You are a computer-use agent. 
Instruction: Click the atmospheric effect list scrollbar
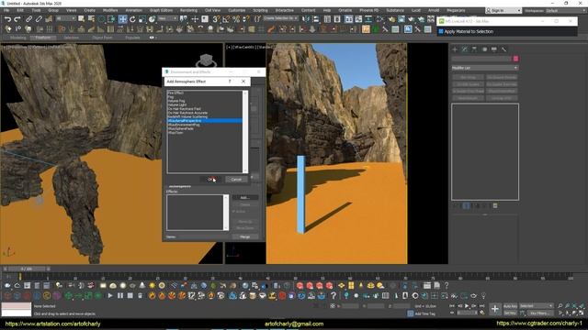click(245, 131)
